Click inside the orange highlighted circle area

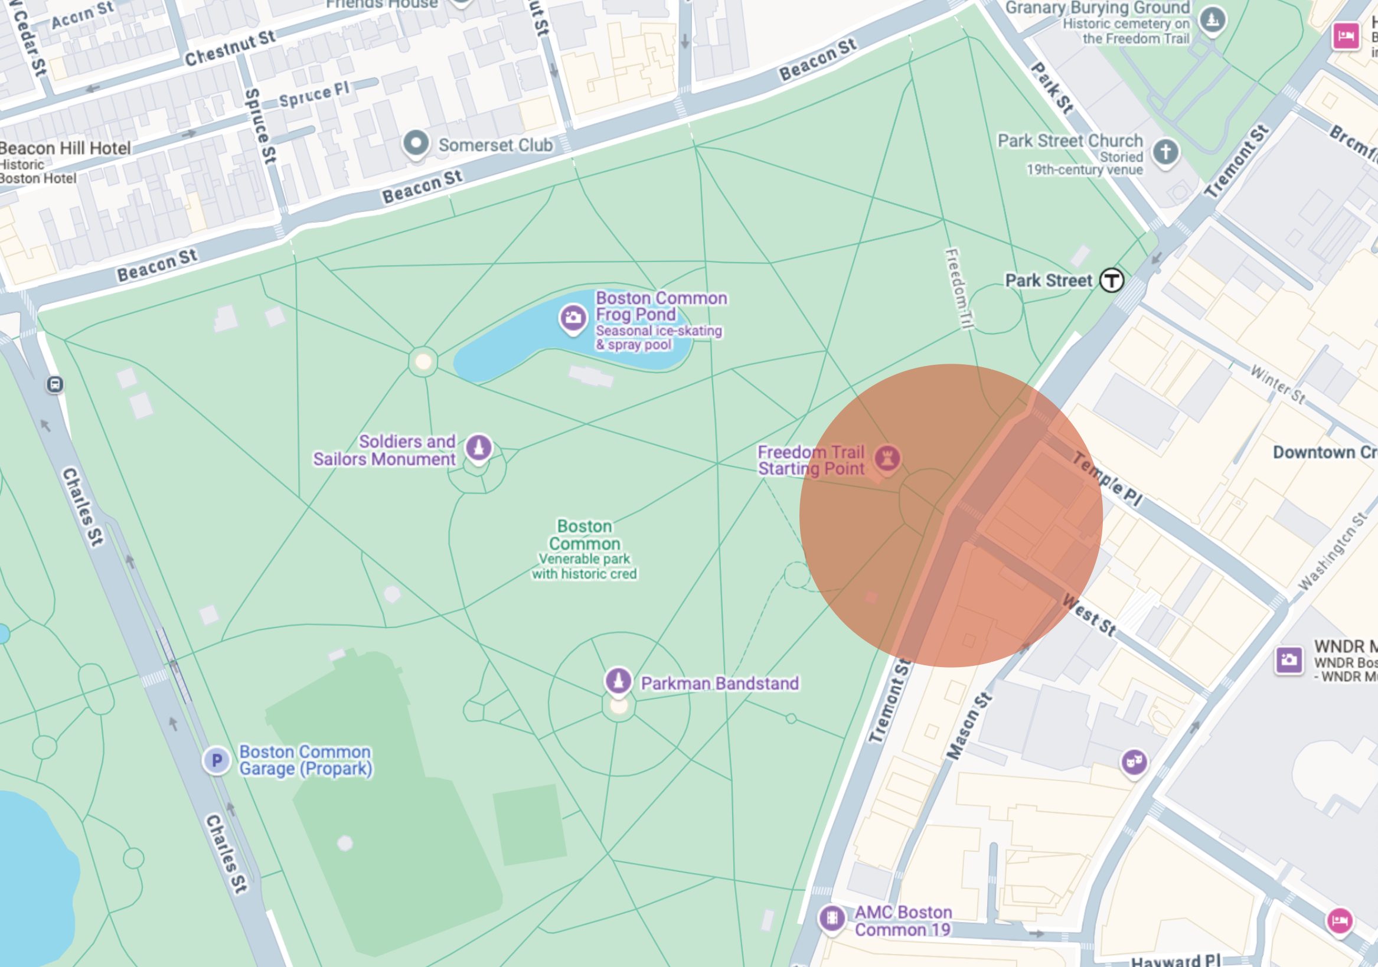(951, 515)
